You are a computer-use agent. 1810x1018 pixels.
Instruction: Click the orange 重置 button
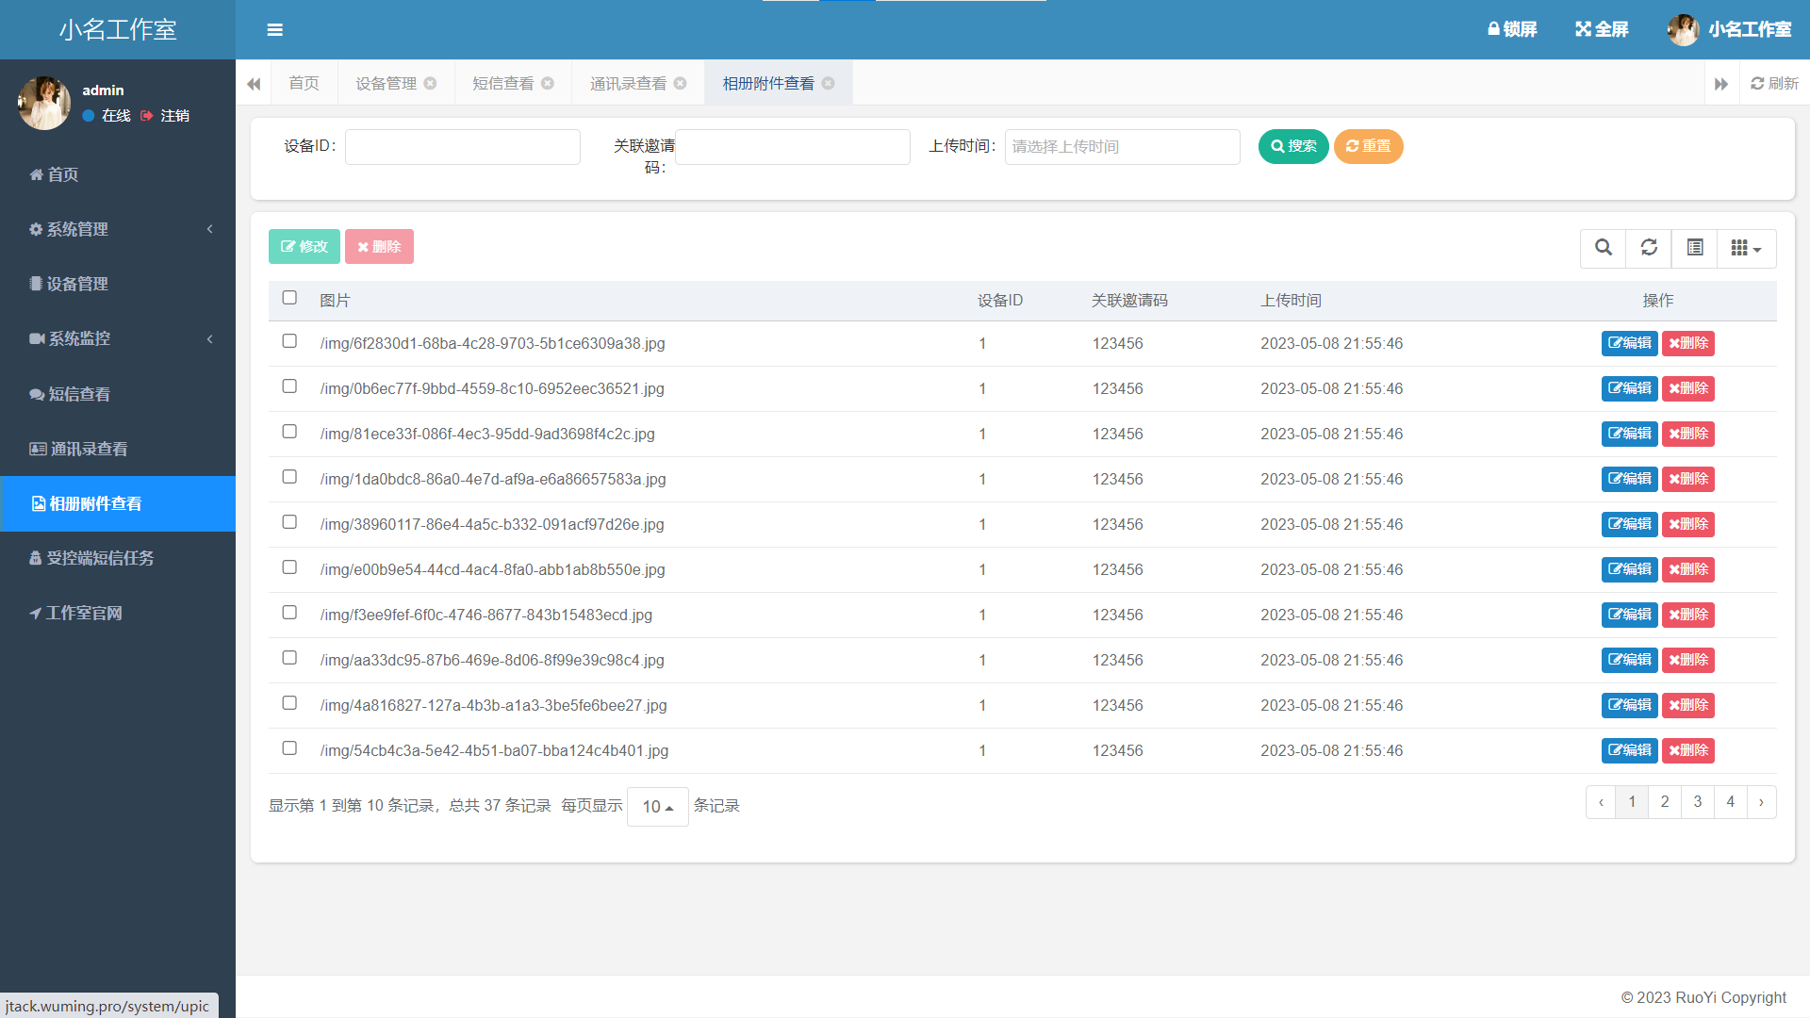(1368, 146)
